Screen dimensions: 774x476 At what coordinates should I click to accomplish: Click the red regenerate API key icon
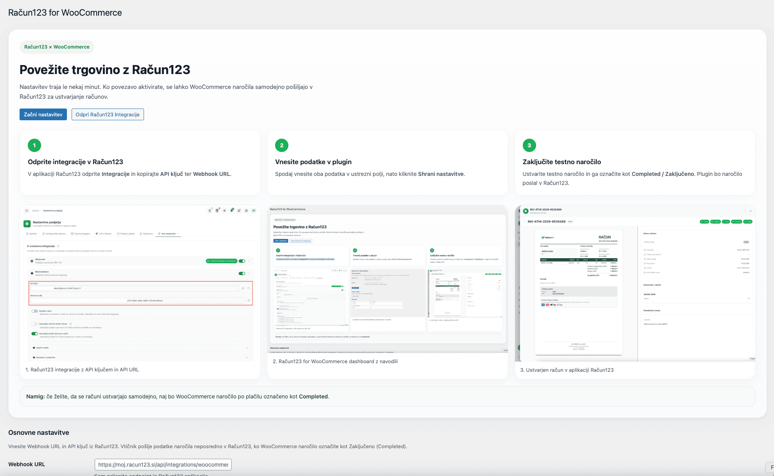pyautogui.click(x=248, y=288)
